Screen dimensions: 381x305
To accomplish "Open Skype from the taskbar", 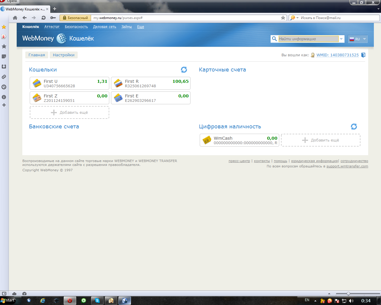I will (97, 301).
